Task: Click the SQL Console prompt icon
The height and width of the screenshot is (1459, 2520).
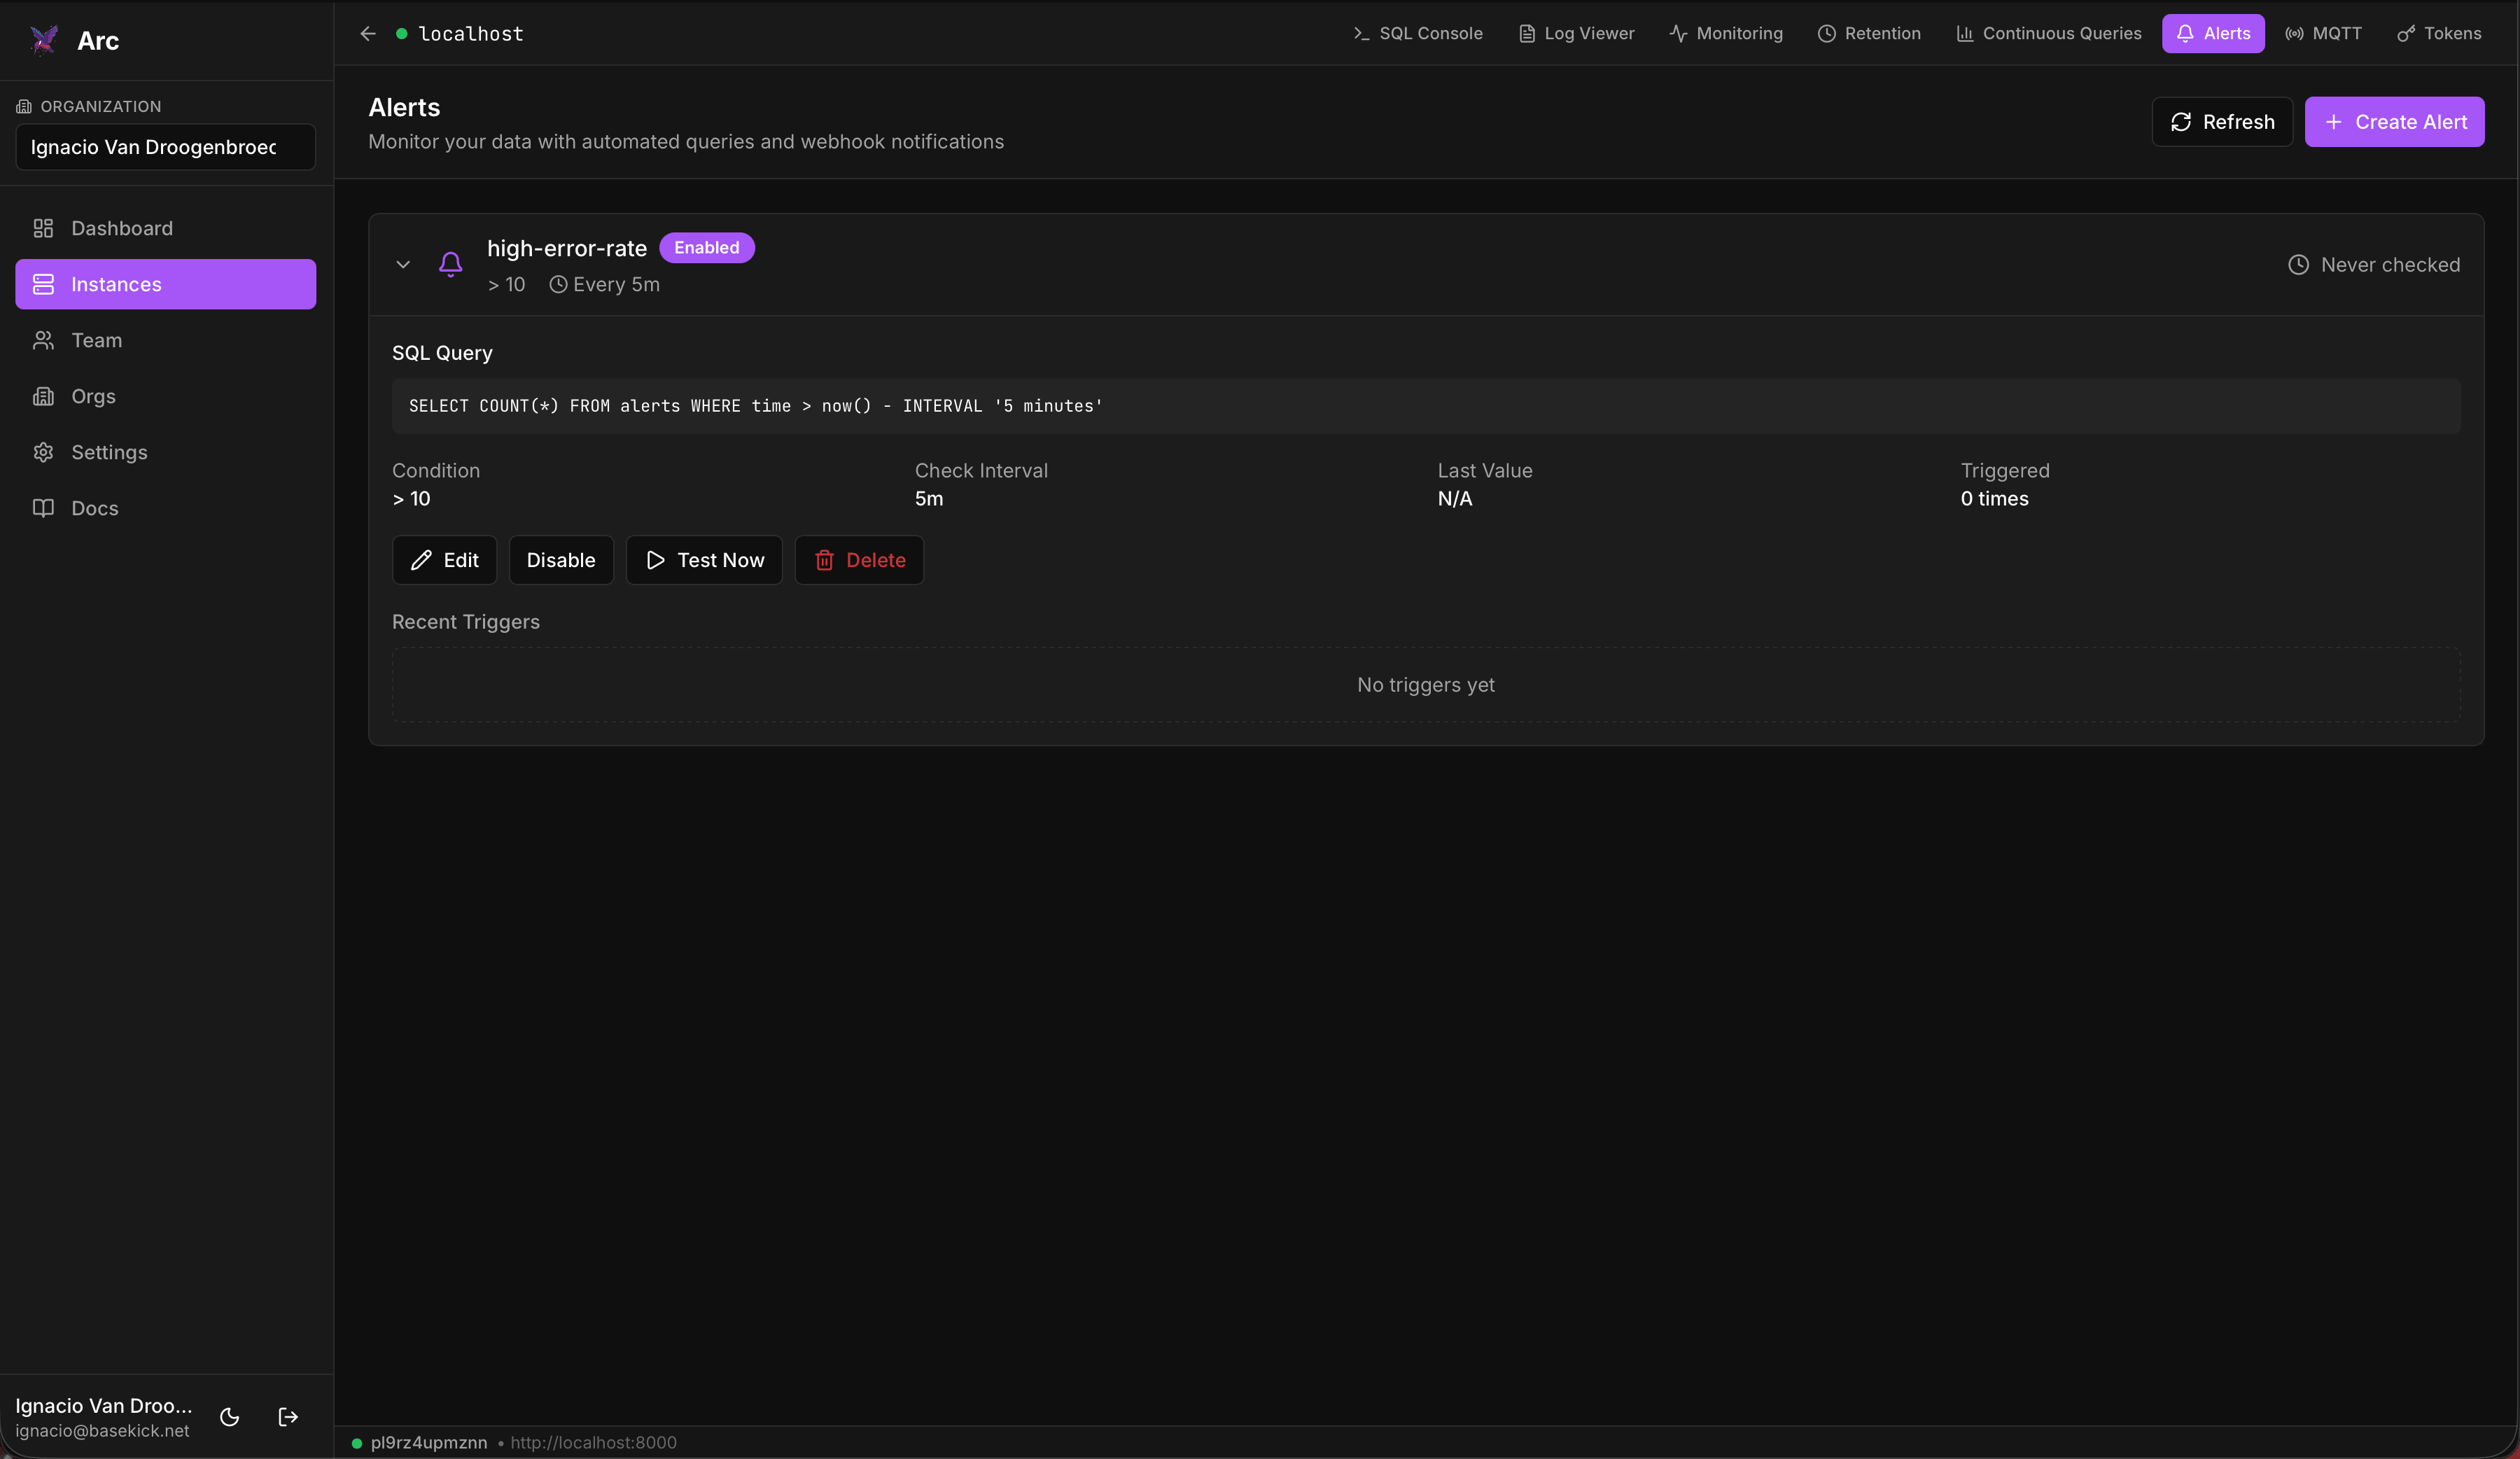Action: pos(1361,34)
